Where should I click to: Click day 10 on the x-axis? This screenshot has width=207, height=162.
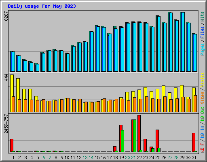[x=67, y=158]
